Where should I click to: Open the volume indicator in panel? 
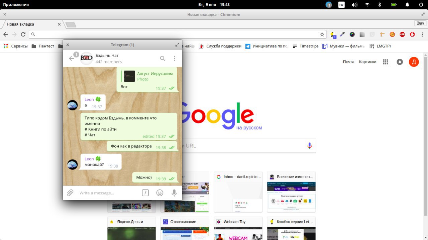(354, 5)
